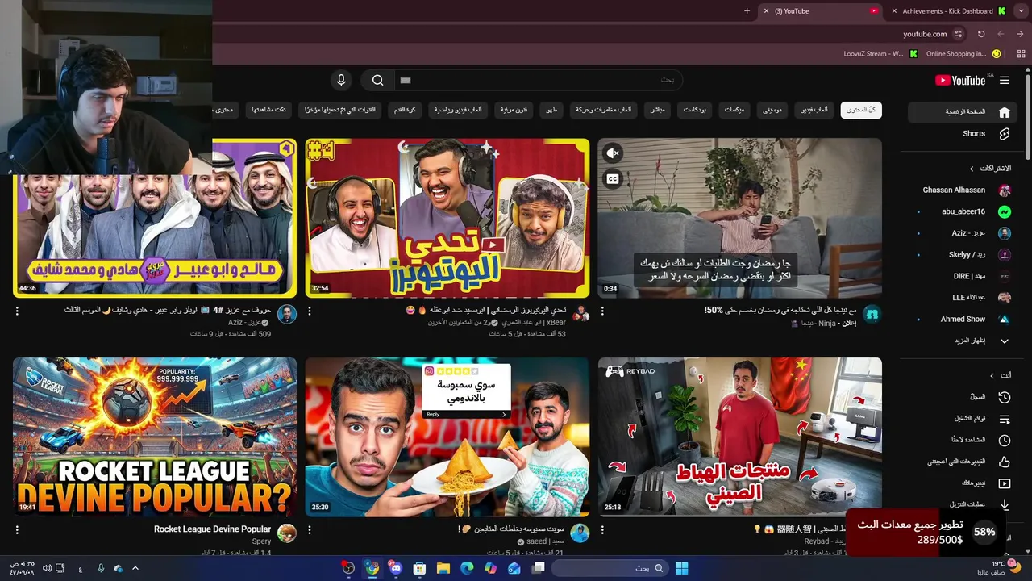Click Windows taskbar search box
The height and width of the screenshot is (581, 1032).
(x=609, y=568)
